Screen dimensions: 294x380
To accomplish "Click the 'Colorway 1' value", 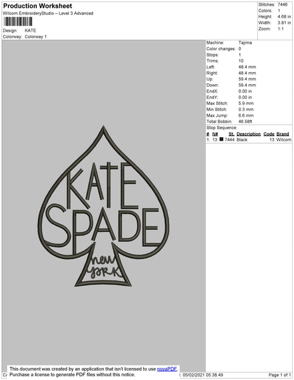I will click(x=35, y=37).
